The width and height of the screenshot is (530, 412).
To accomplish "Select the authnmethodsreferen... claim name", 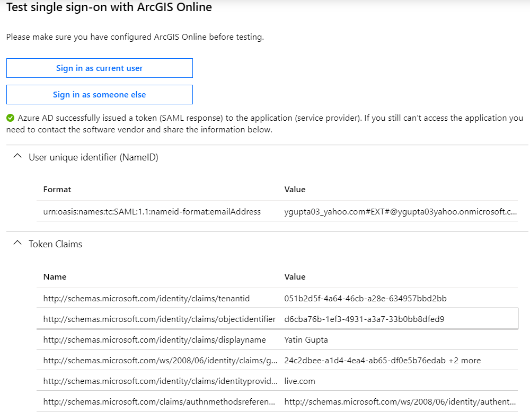I will pyautogui.click(x=159, y=401).
